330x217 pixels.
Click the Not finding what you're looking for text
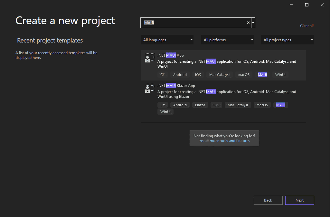click(x=224, y=136)
